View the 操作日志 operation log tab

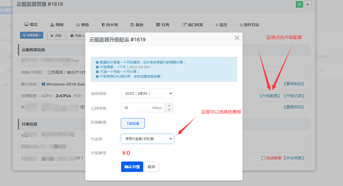249,25
